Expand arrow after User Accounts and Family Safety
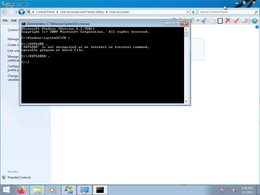 pyautogui.click(x=107, y=12)
